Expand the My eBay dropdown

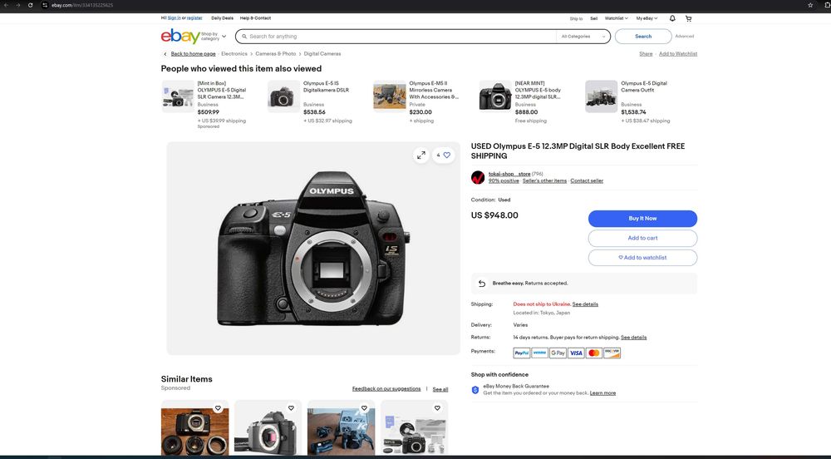(x=647, y=18)
